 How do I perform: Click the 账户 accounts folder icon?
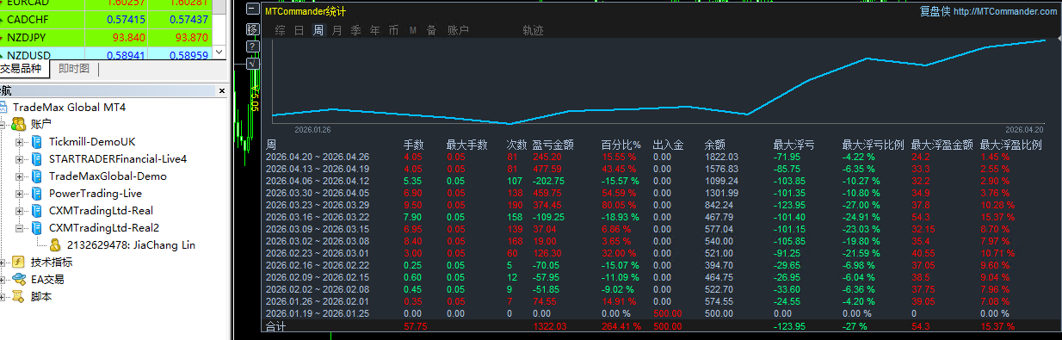(19, 124)
